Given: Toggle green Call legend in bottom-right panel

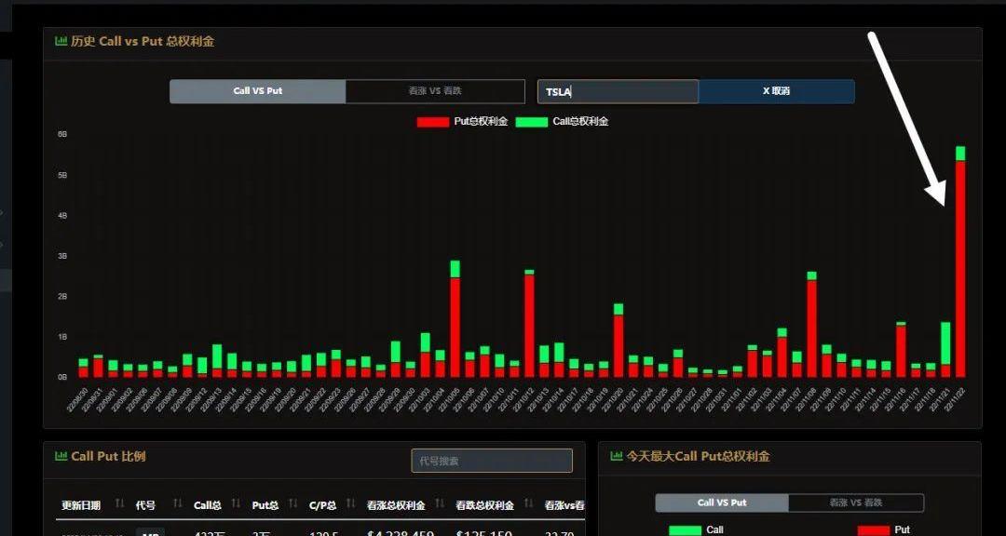Looking at the screenshot, I should tap(685, 529).
